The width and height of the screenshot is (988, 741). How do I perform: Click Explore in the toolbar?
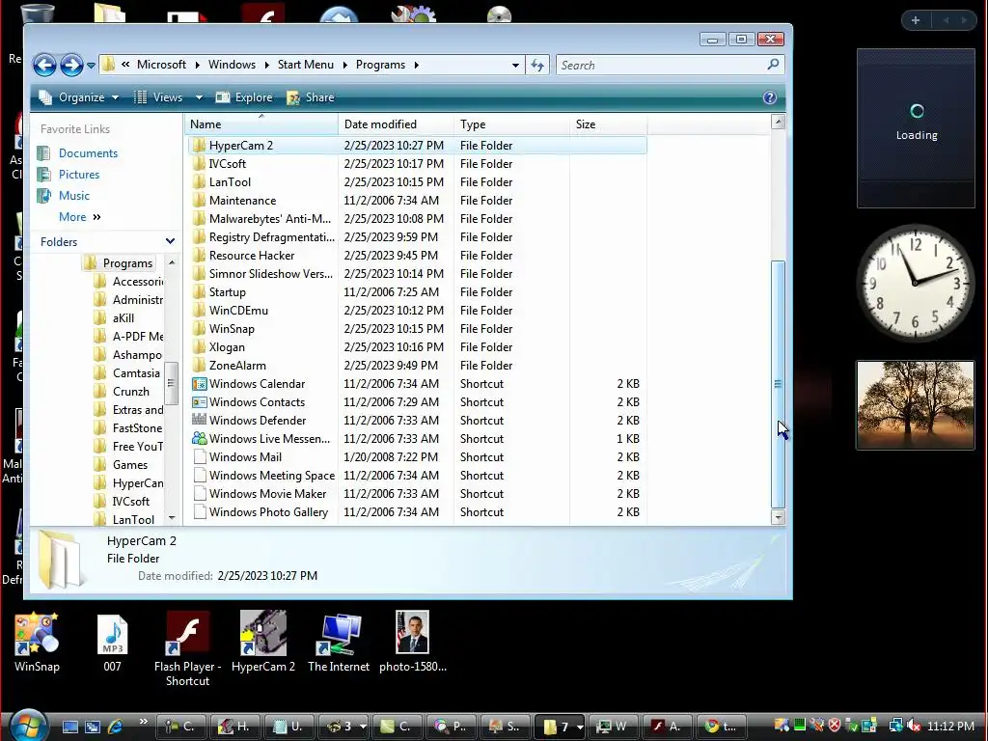tap(244, 97)
